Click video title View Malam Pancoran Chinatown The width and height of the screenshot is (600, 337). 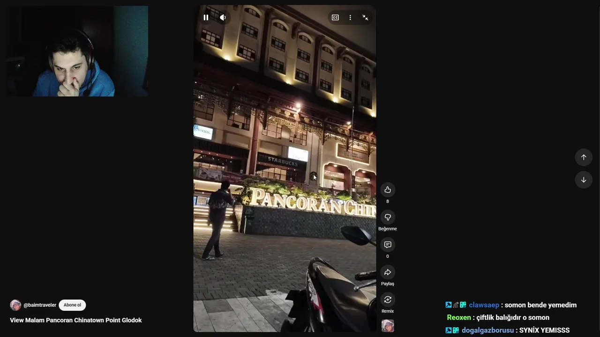tap(76, 320)
